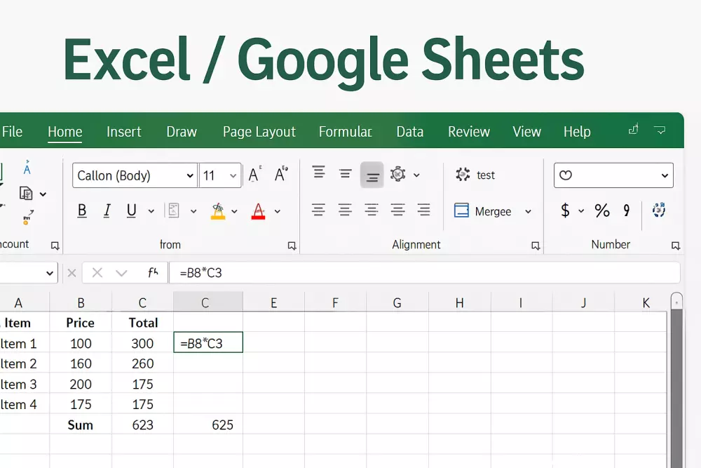Screen dimensions: 701x468
Task: Open the Callon (Body) font dropdown
Action: 190,176
